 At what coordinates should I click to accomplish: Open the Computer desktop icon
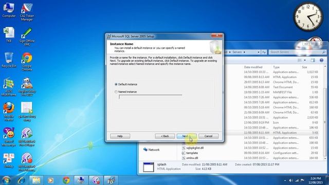pyautogui.click(x=9, y=10)
